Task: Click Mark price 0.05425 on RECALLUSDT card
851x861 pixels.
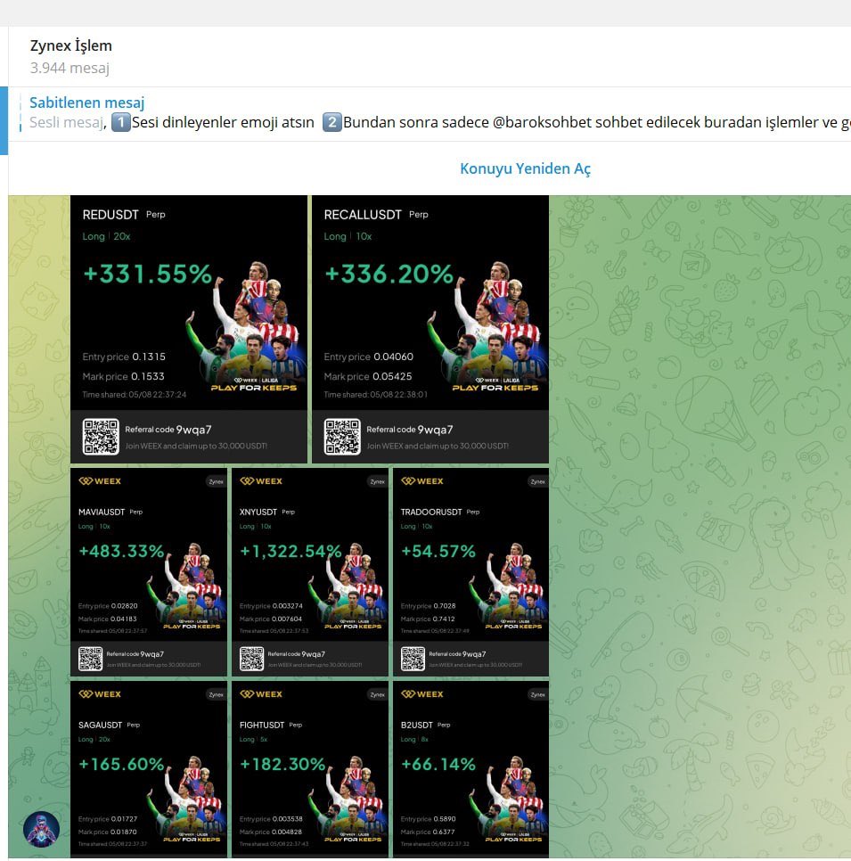Action: click(368, 376)
